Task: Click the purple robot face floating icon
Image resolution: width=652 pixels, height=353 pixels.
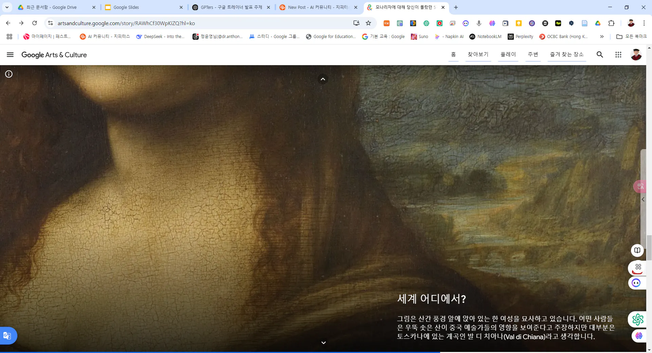Action: click(636, 283)
